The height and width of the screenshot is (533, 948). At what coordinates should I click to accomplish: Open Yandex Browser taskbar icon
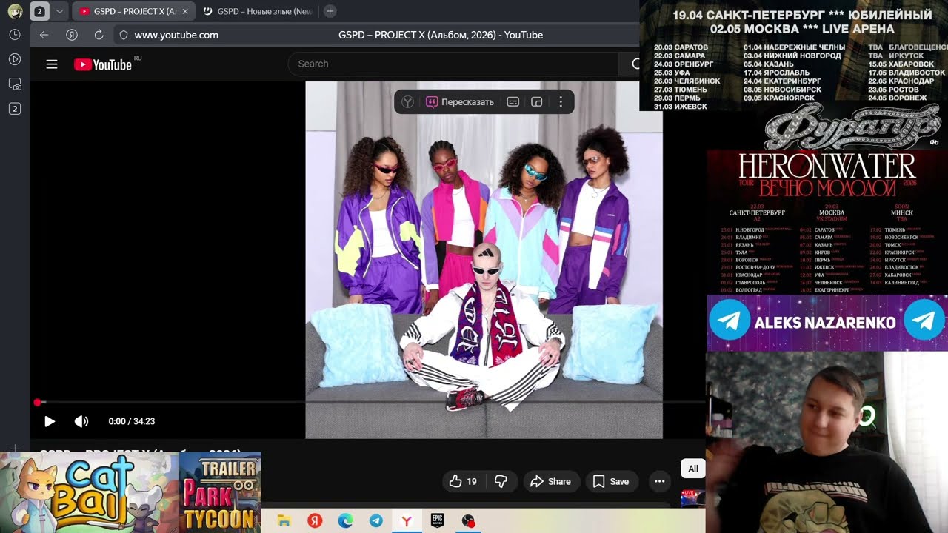[406, 521]
